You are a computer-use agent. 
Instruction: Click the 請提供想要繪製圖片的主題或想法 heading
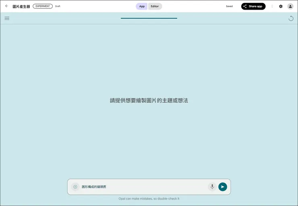[x=149, y=100]
